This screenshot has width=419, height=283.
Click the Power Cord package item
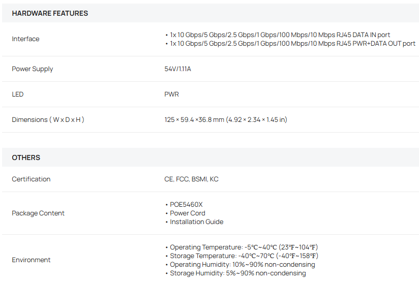188,213
